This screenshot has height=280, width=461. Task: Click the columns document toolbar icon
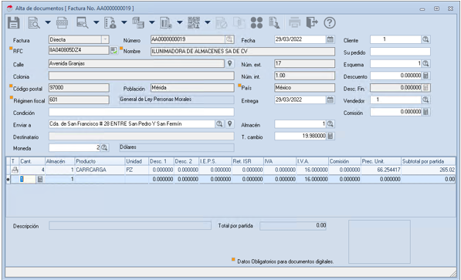(166, 22)
